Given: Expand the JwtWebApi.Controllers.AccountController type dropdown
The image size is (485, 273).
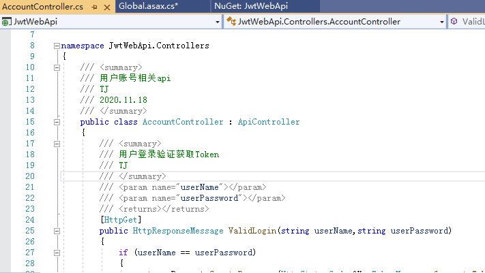Looking at the screenshot, I should coord(441,22).
